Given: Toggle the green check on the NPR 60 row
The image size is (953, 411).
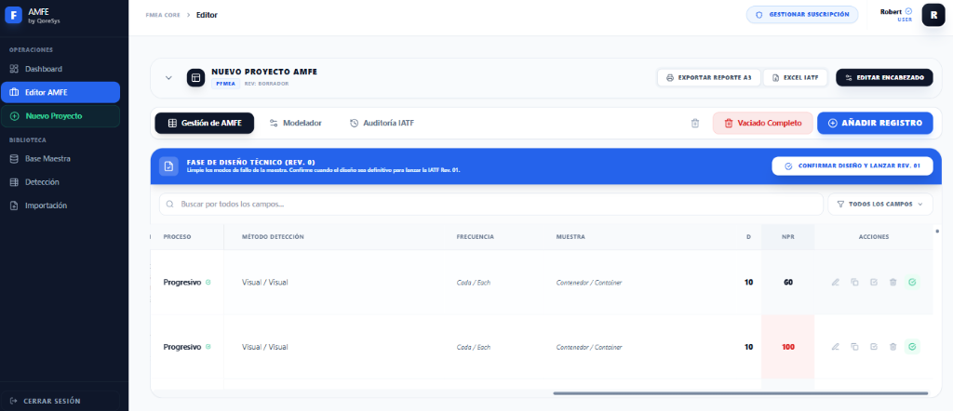Looking at the screenshot, I should [x=912, y=282].
